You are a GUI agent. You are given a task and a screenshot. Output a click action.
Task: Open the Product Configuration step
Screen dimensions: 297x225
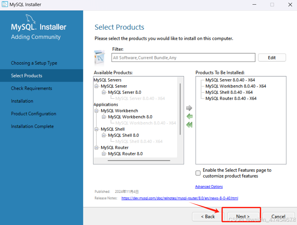coord(33,114)
